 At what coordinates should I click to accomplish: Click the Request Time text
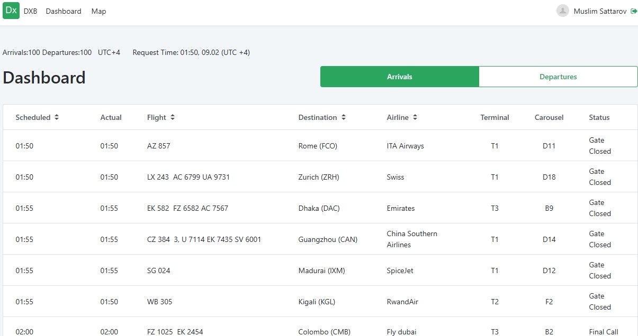tap(191, 52)
